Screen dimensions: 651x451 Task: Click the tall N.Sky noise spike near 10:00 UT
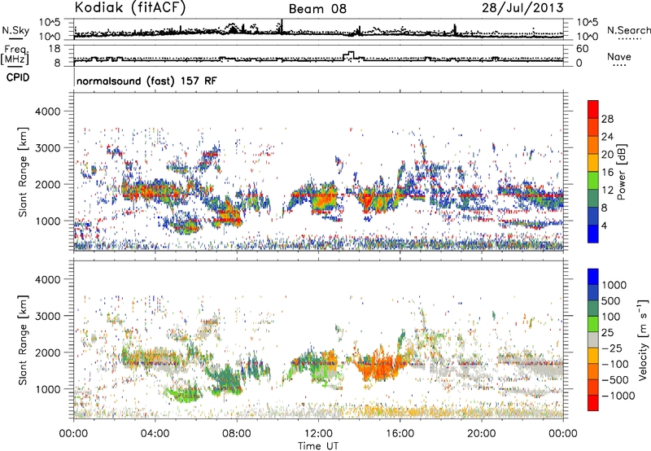tap(282, 27)
